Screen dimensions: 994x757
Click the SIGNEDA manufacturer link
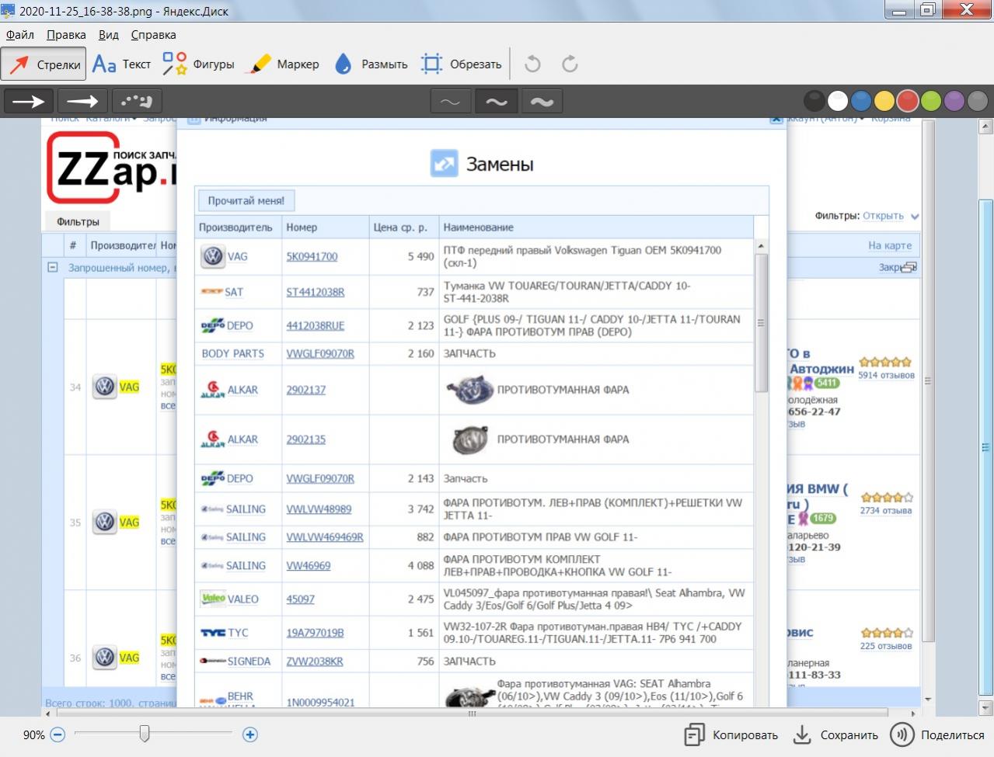[249, 662]
